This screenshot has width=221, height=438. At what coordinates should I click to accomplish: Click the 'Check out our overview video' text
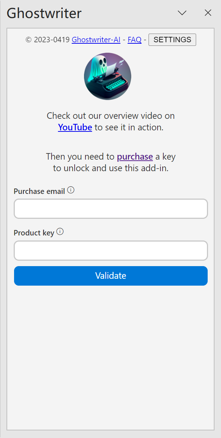111,116
